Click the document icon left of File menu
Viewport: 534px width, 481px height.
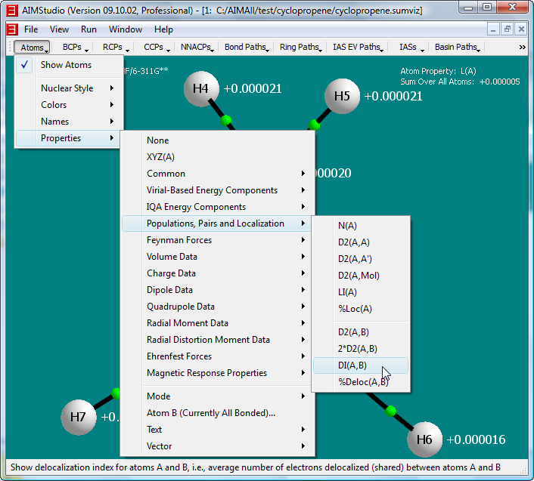tap(11, 29)
